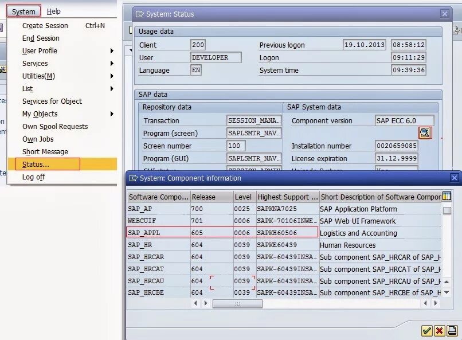Open the System menu

tap(24, 11)
